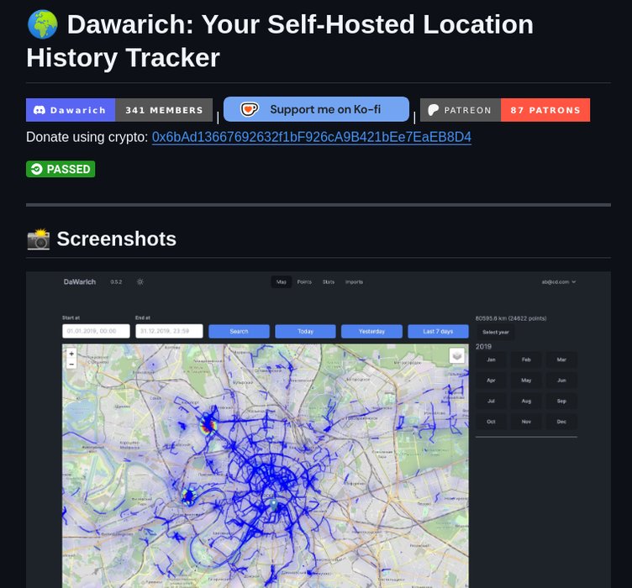Select the Imports tab in screenshot navbar

tap(355, 282)
